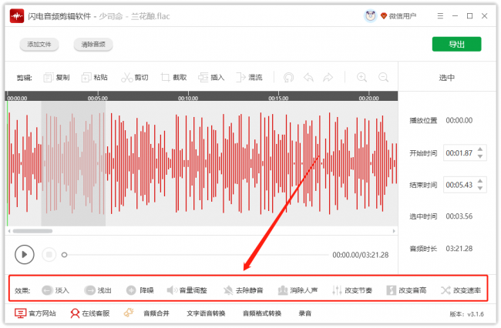Open the Audio Merge (音频合并) tool
The image size is (501, 328).
click(x=156, y=313)
